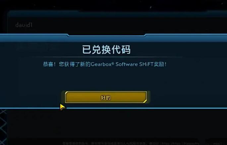Click the blue dialog header bar
This screenshot has width=227, height=145.
[x=113, y=39]
